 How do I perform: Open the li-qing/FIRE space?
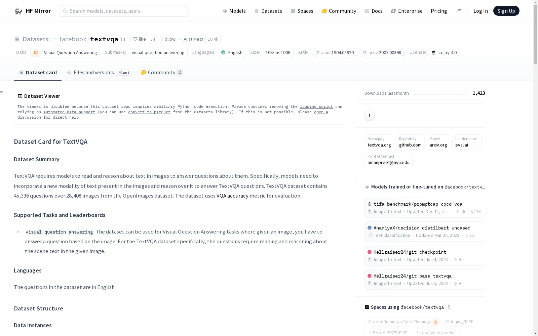pos(459,322)
